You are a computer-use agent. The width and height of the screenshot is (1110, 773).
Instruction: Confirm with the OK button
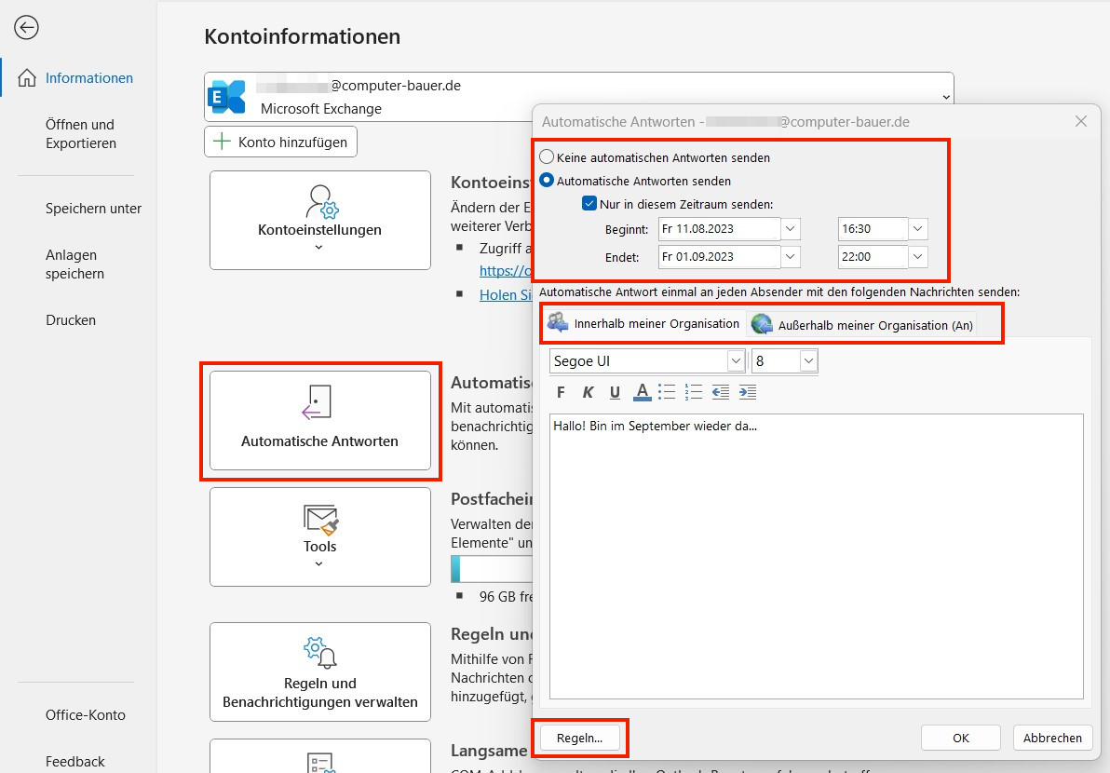961,739
